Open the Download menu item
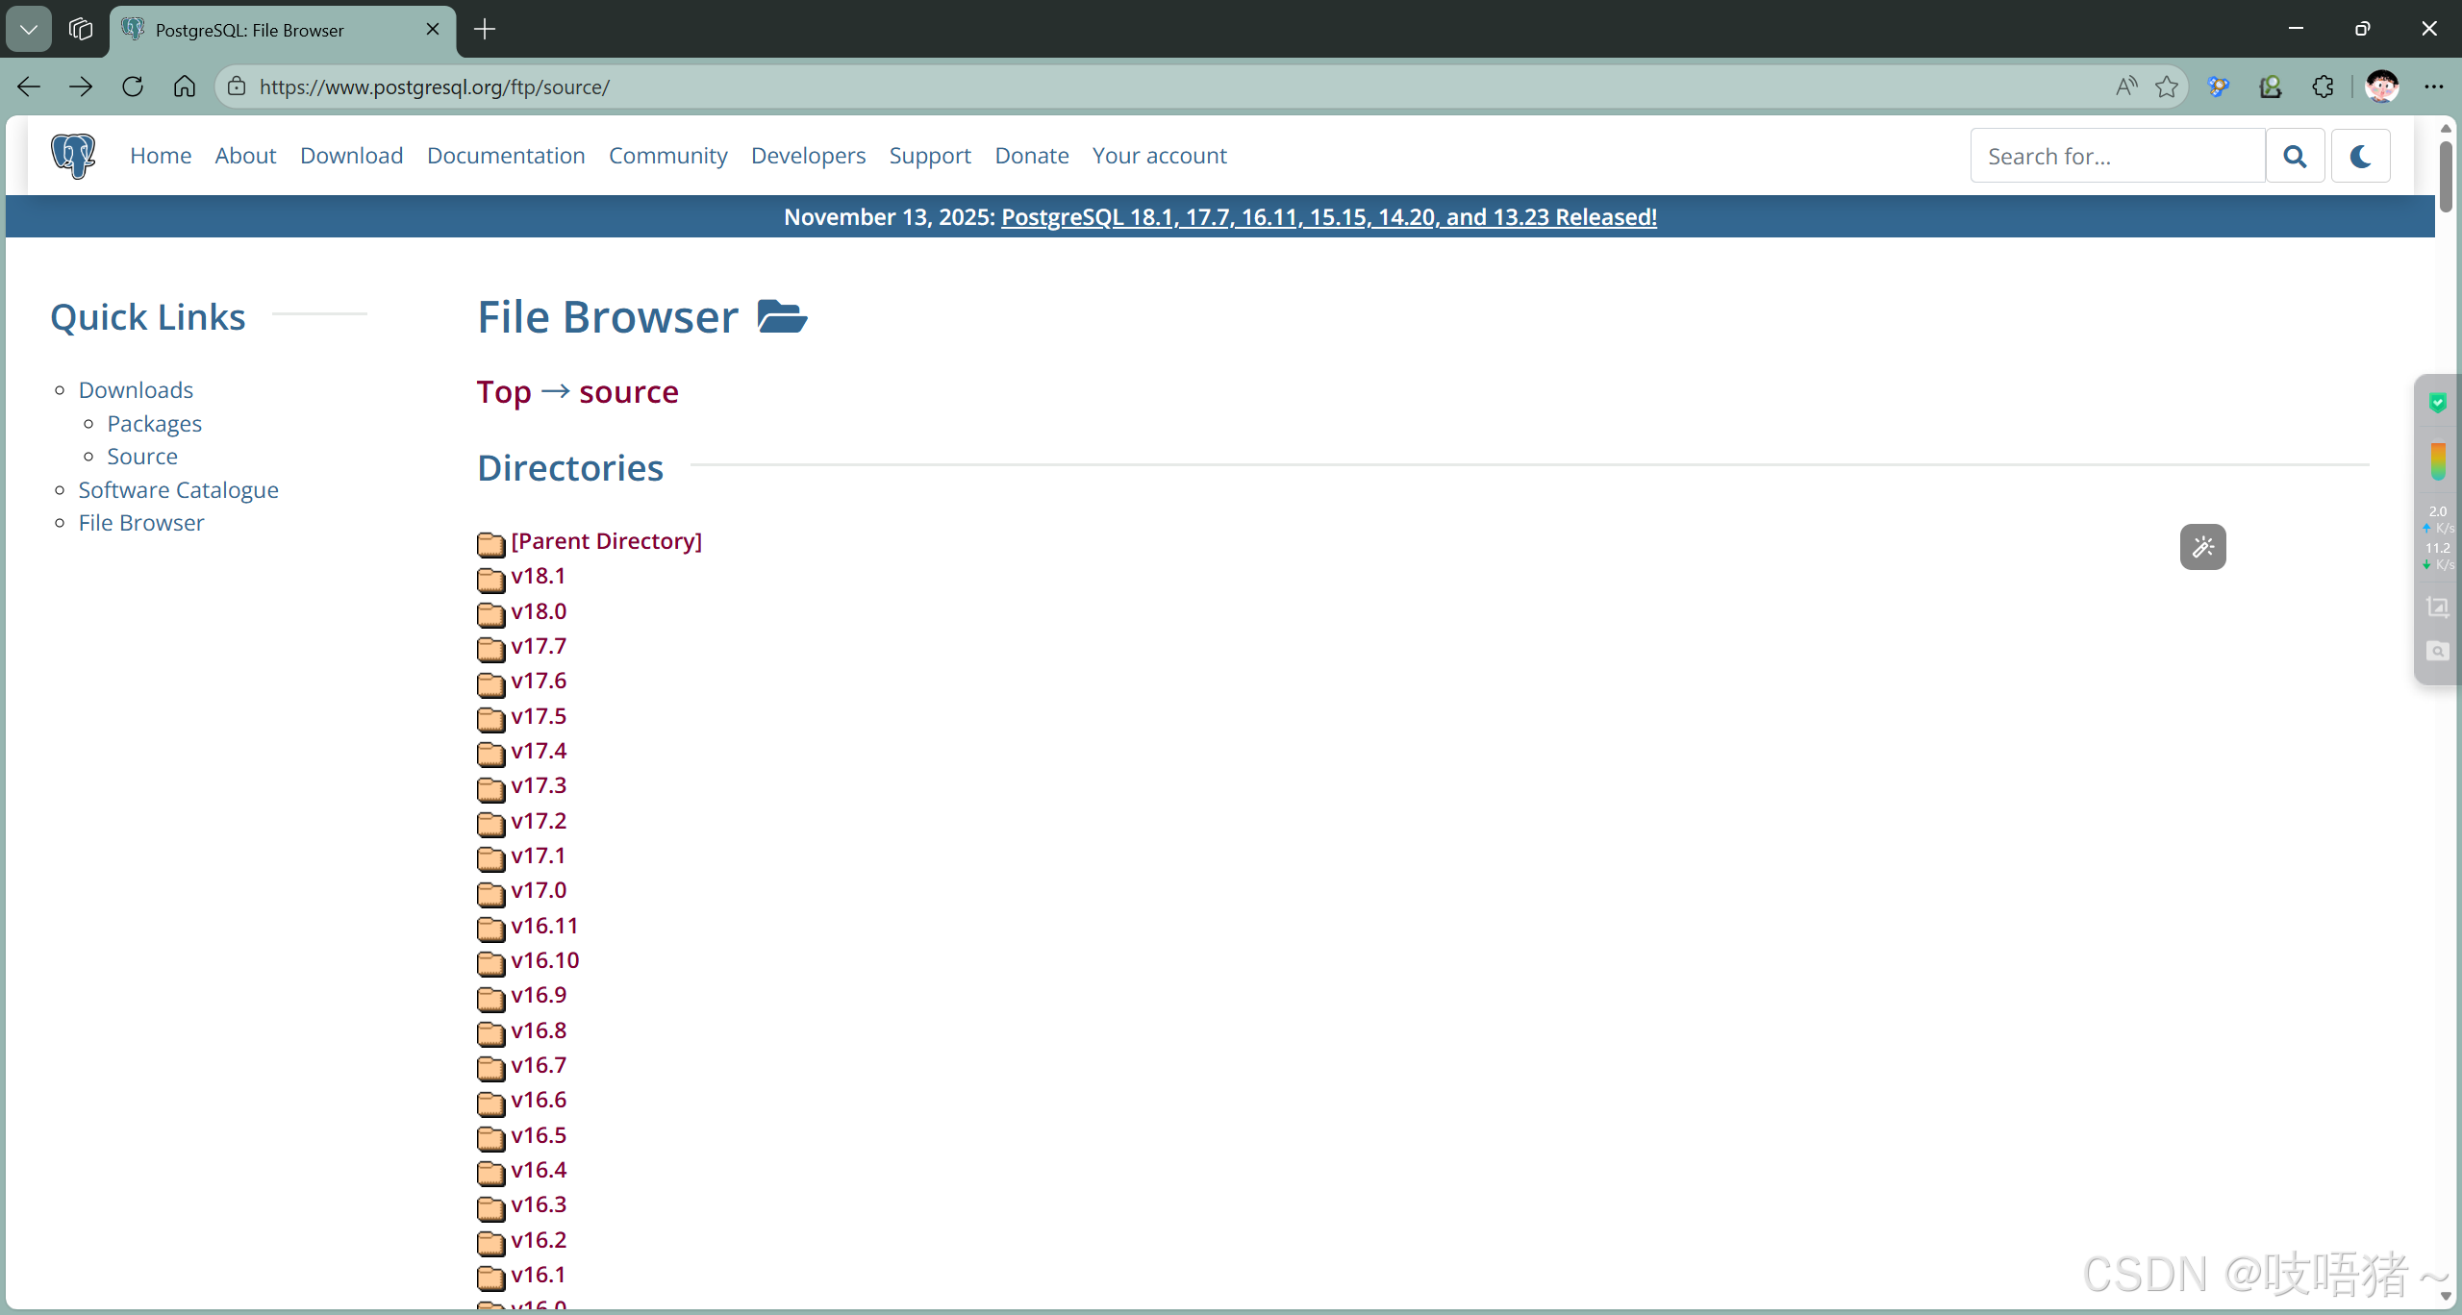The image size is (2462, 1315). point(351,156)
